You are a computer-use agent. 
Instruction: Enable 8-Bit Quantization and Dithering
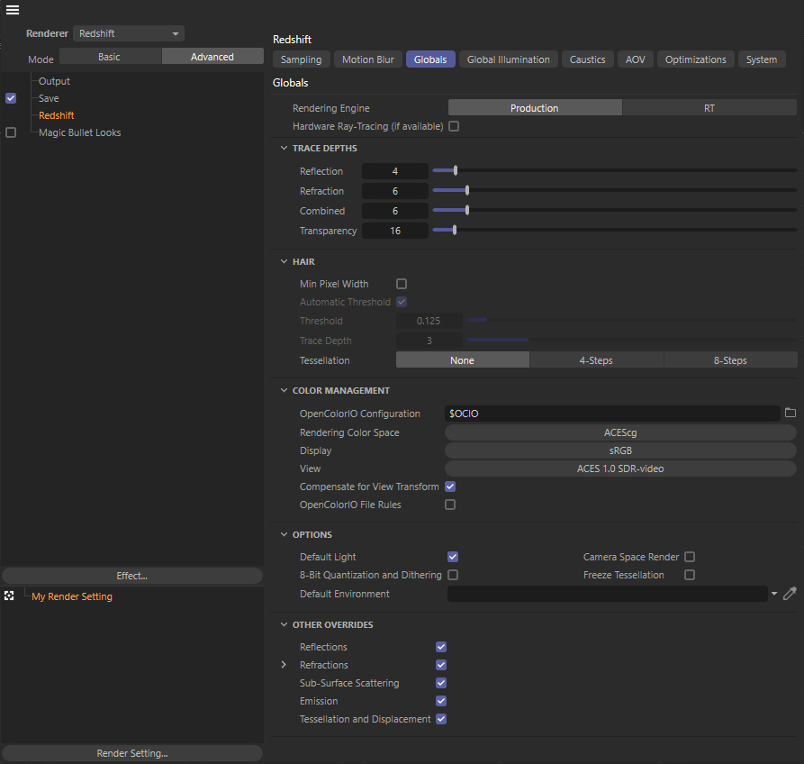pos(453,575)
